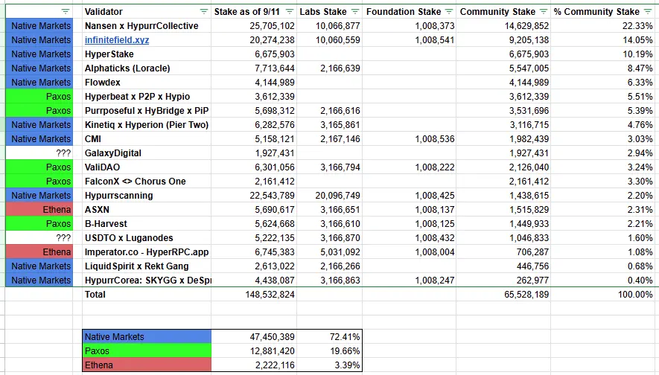
Task: Select the Community Stake value 14,629,852
Action: pyautogui.click(x=503, y=26)
